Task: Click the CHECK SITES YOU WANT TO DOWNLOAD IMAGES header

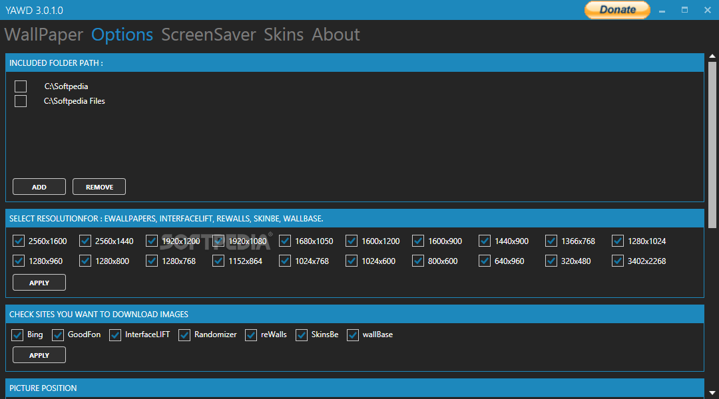Action: [x=354, y=315]
